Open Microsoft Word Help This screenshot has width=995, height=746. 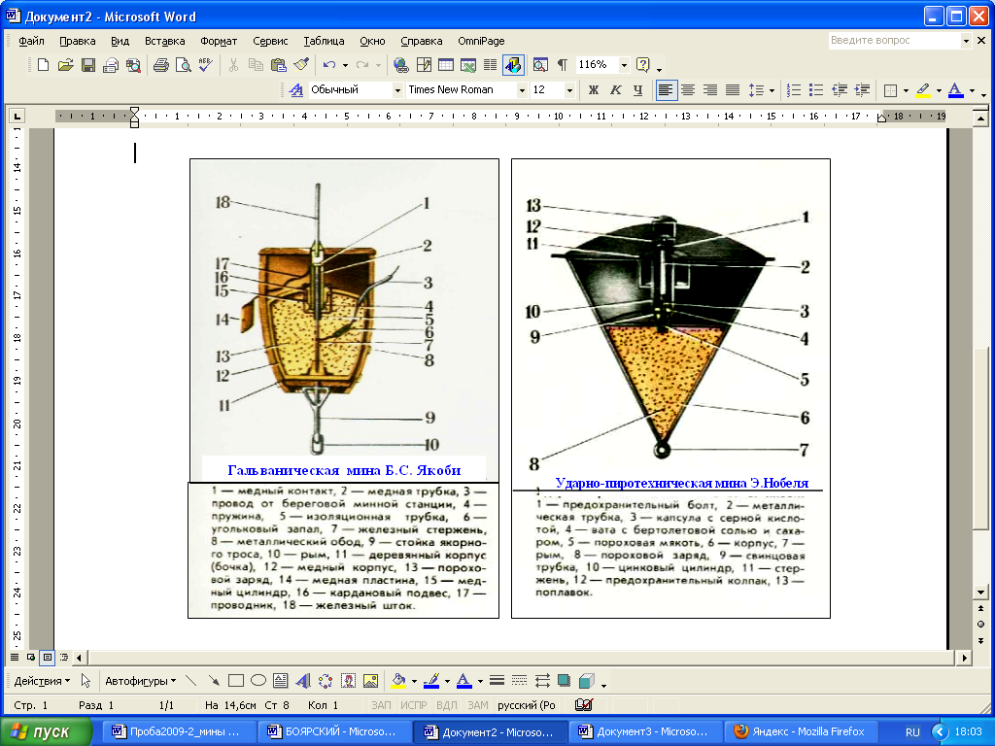click(643, 65)
